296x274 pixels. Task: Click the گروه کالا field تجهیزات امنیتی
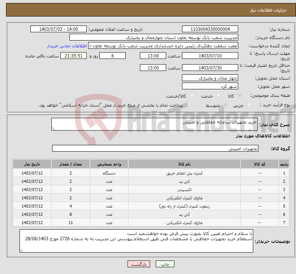coord(155,148)
